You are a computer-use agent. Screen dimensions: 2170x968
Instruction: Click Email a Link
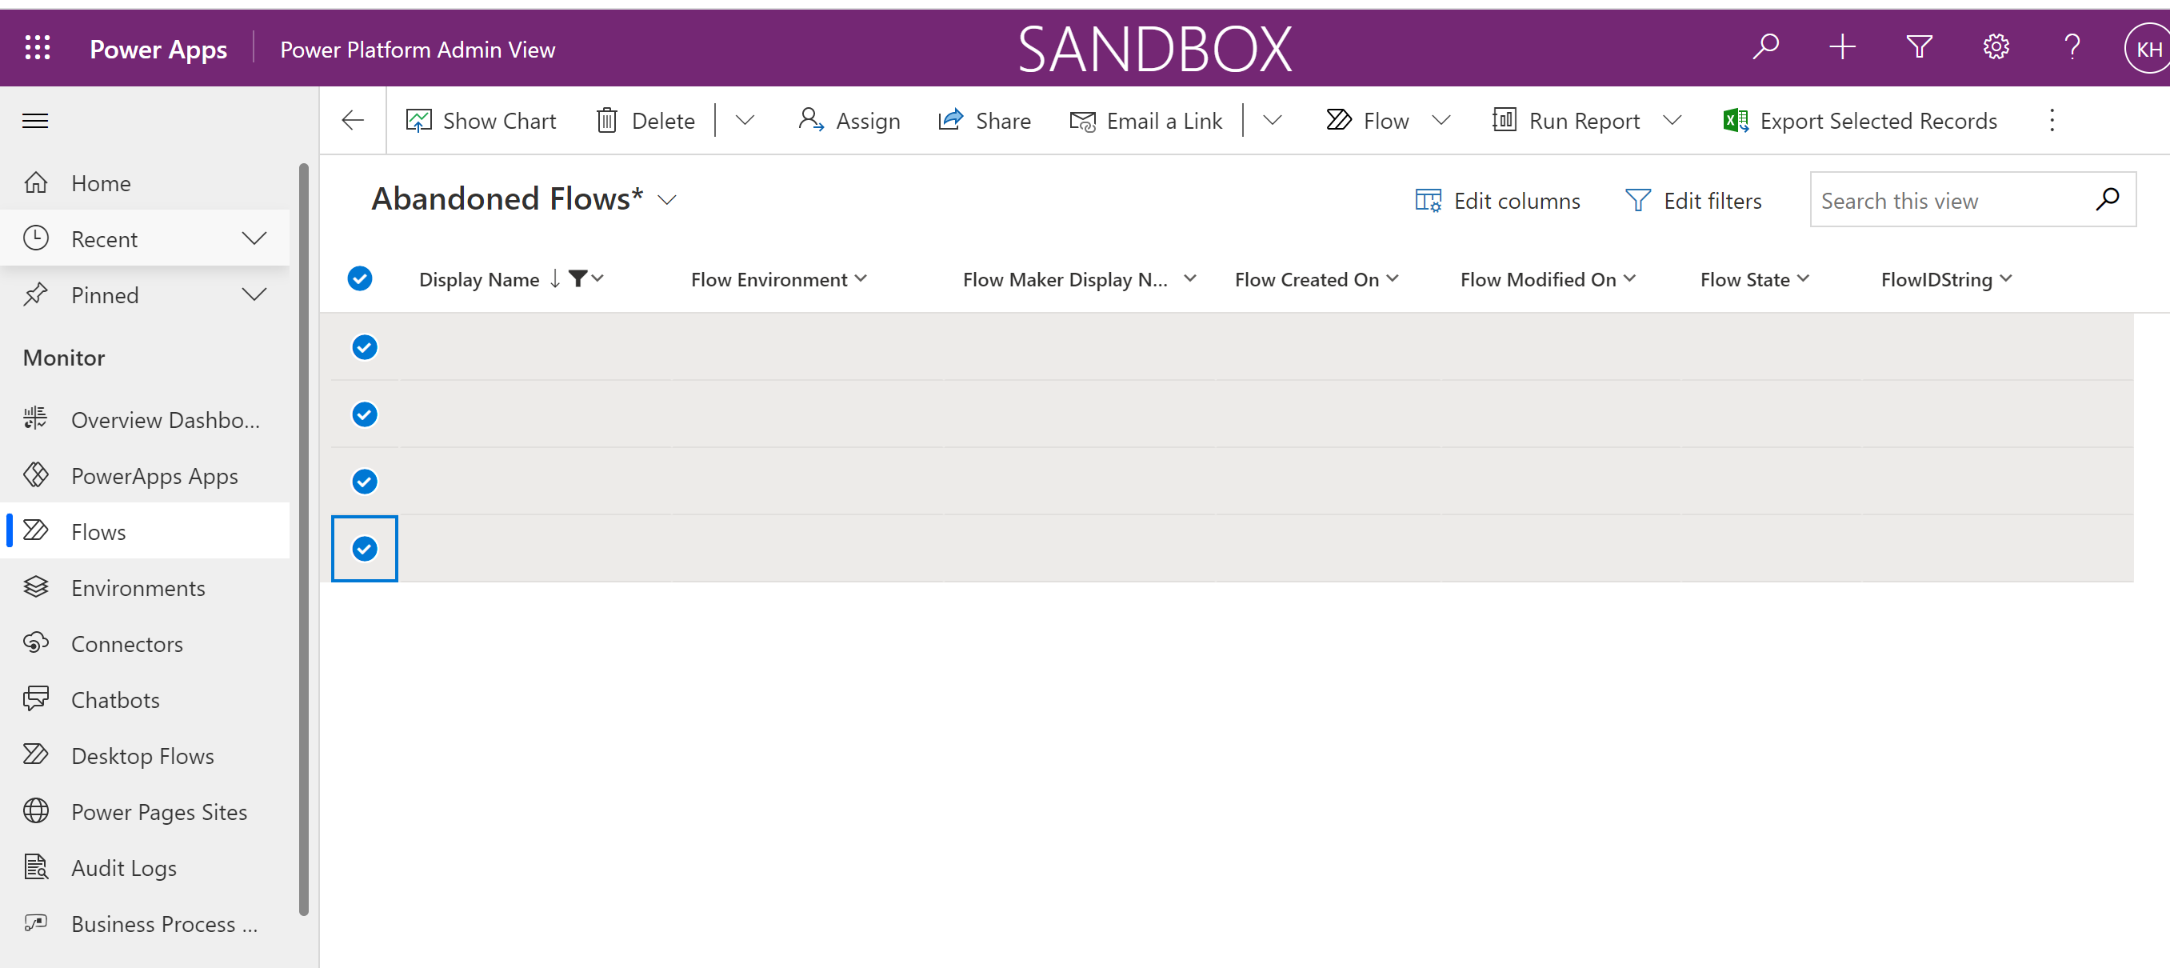(1145, 121)
